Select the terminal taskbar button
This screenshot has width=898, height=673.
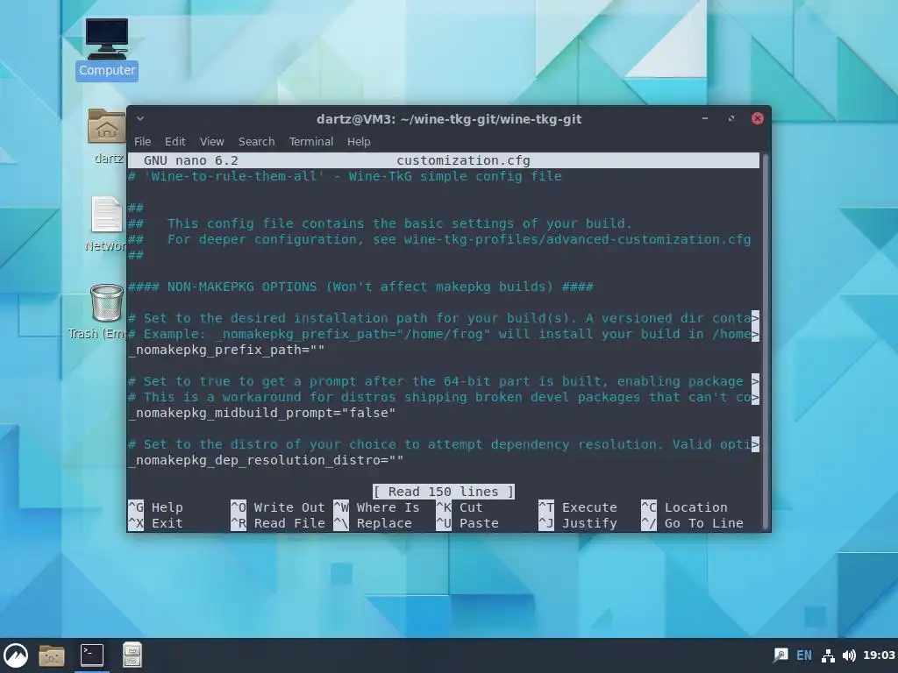click(x=91, y=655)
